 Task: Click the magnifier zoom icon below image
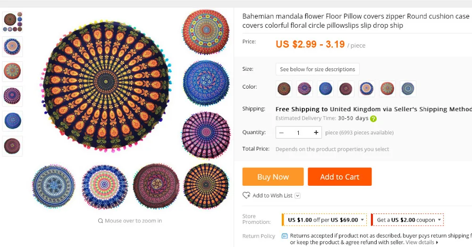(101, 221)
